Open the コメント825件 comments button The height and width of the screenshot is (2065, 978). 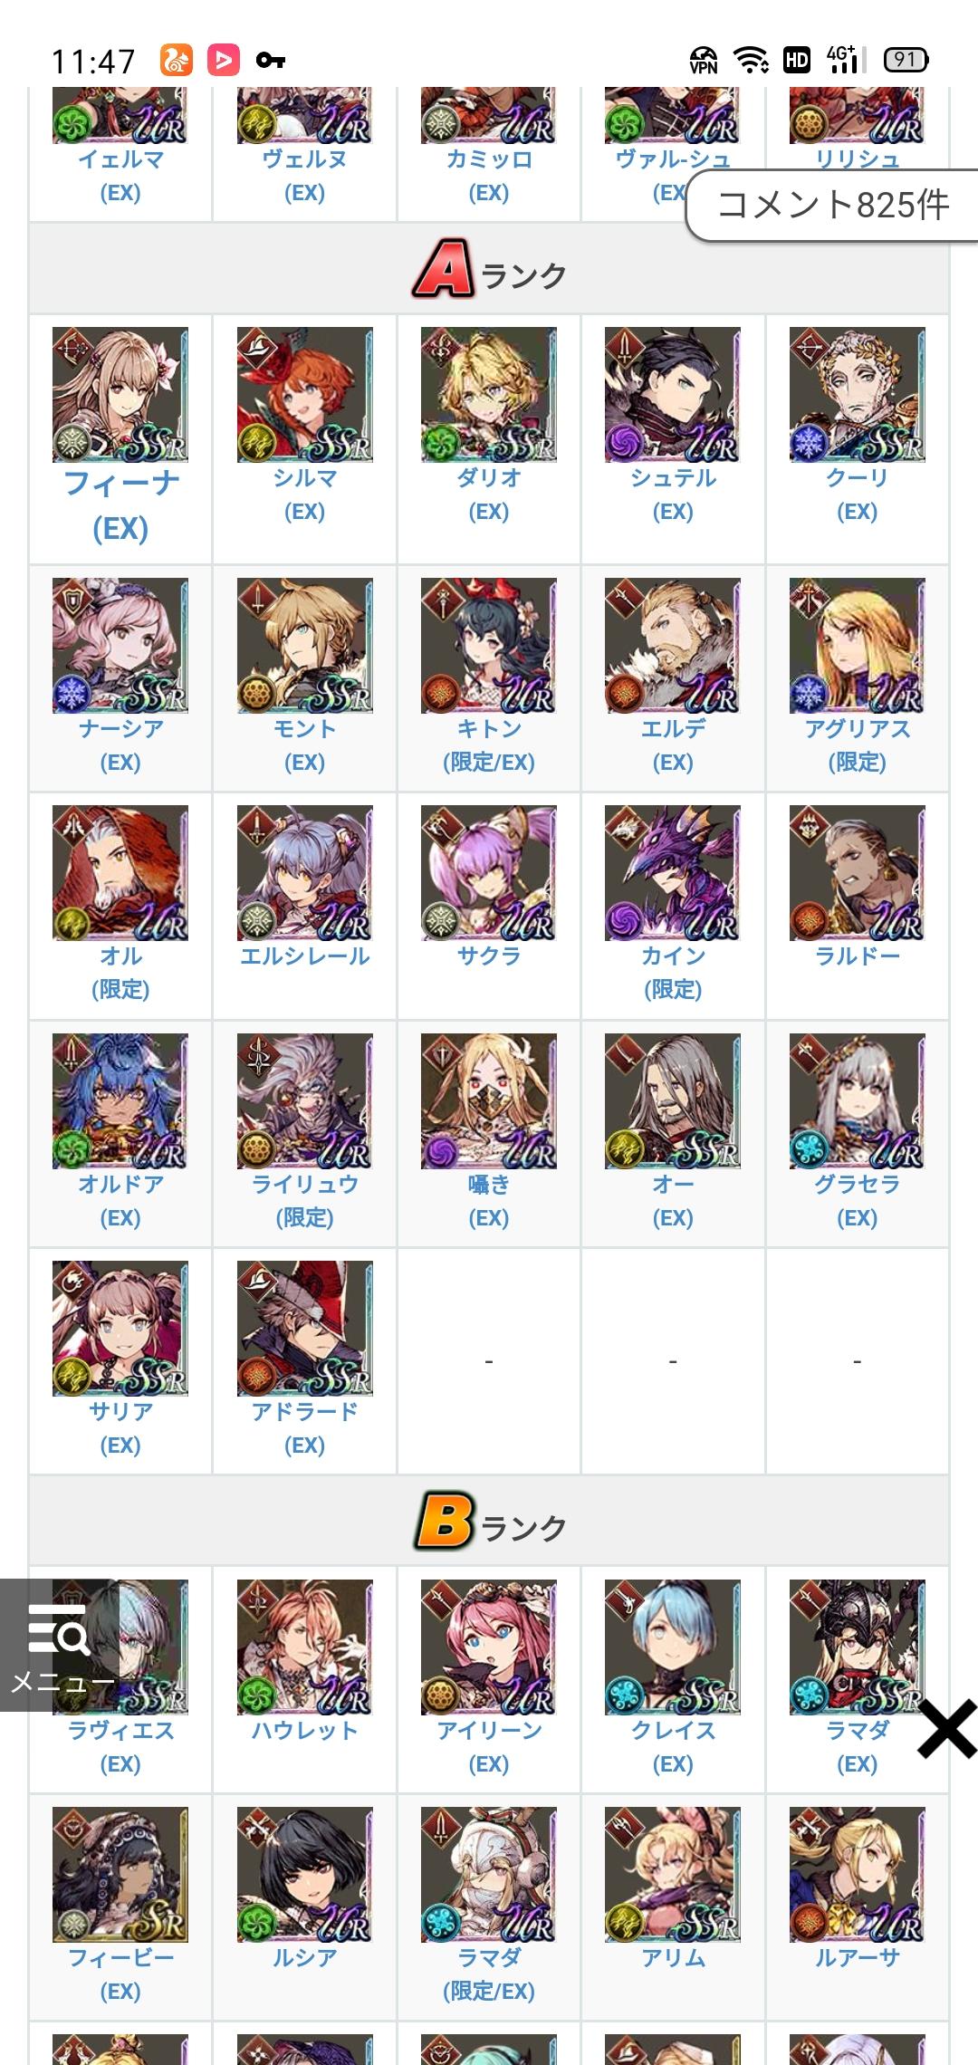pos(832,206)
